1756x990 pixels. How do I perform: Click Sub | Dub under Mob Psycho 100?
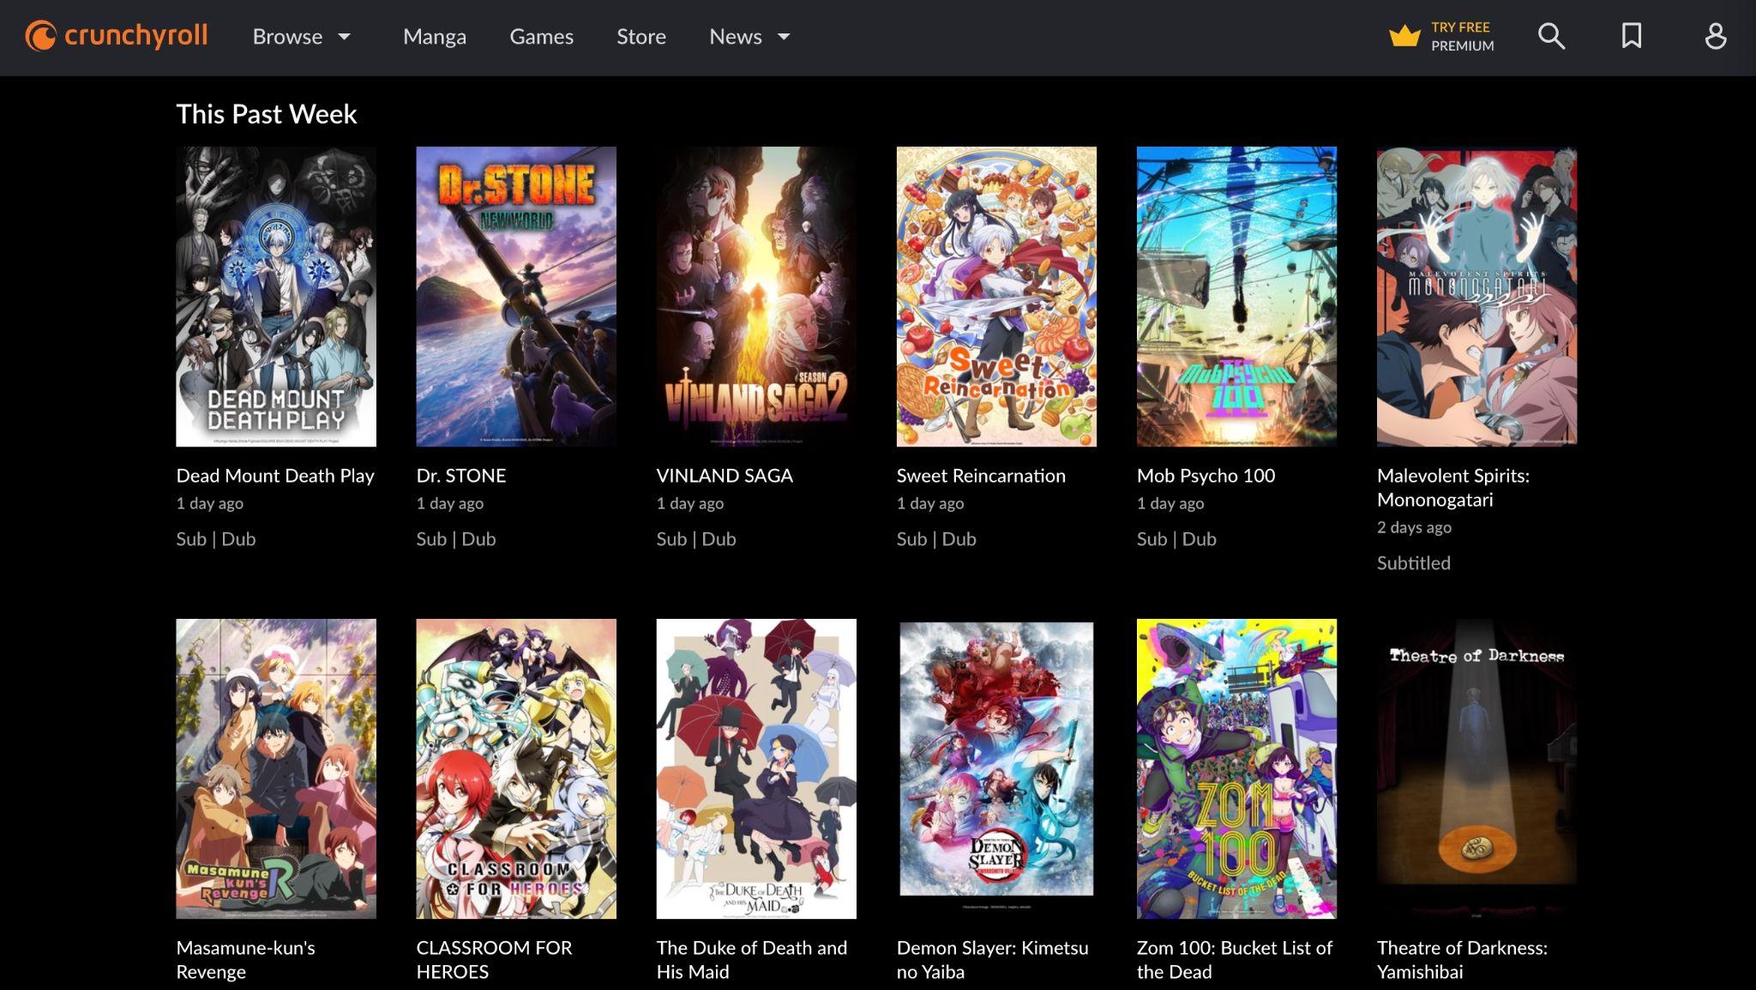(1176, 539)
